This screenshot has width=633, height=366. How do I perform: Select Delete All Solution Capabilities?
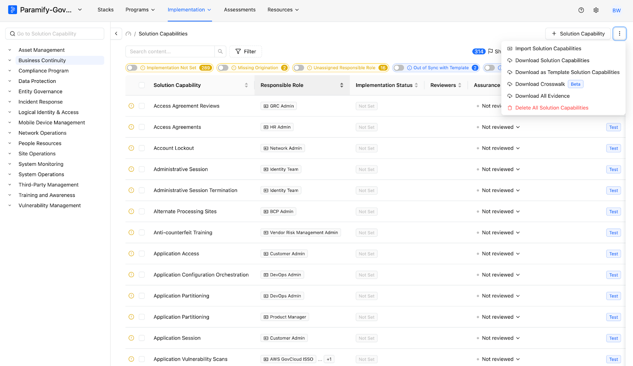point(563,108)
